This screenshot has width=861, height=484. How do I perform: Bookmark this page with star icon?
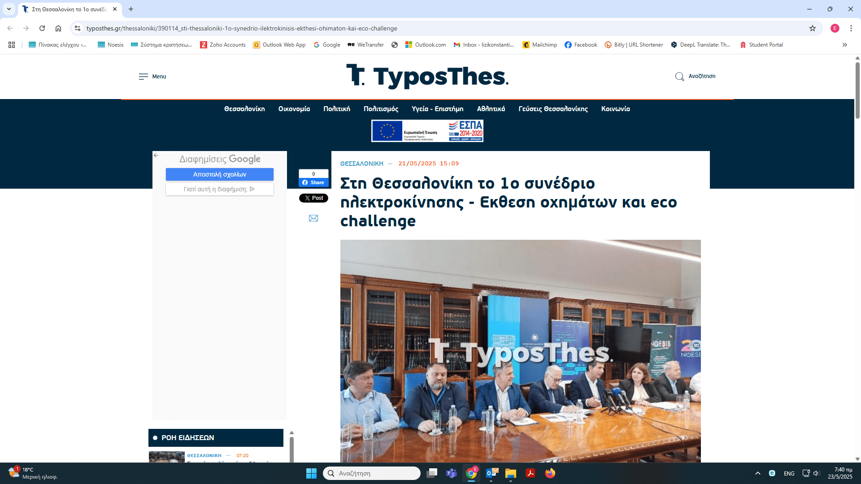pos(812,28)
